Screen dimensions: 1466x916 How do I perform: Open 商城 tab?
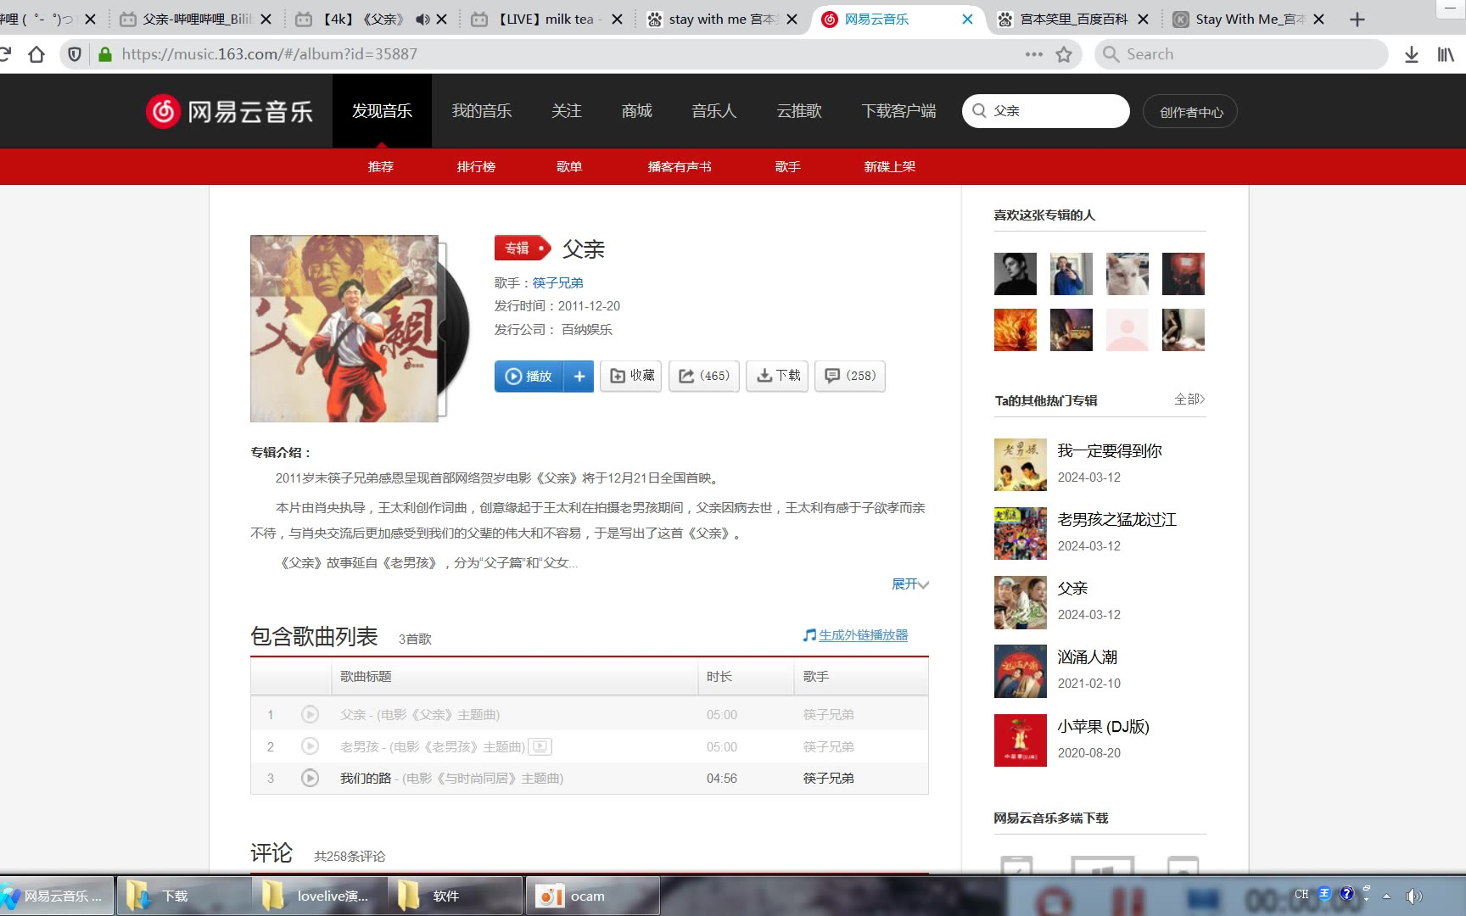(x=636, y=111)
